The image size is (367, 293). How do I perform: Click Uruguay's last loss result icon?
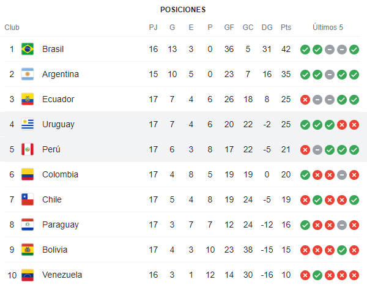click(x=354, y=125)
